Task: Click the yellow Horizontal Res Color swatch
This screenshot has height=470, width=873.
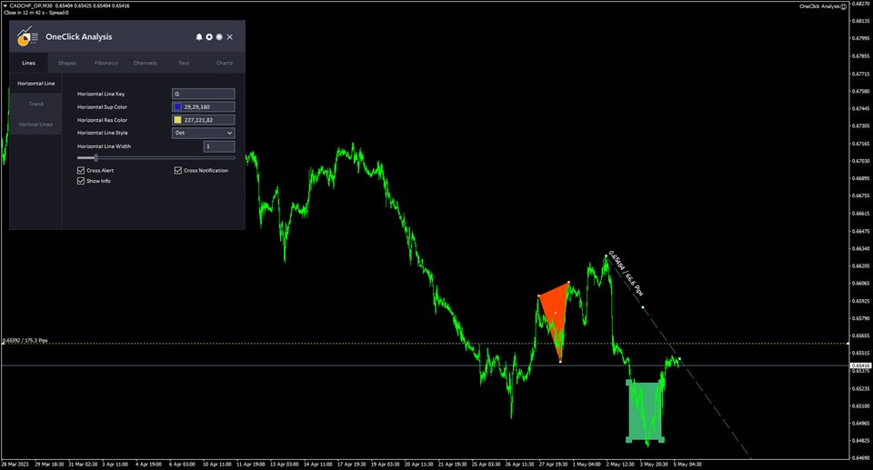Action: tap(177, 120)
